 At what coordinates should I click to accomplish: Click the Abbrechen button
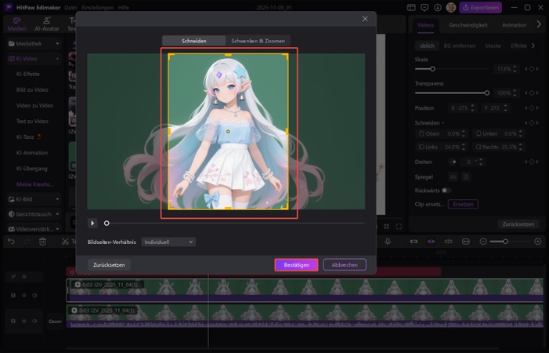click(345, 265)
